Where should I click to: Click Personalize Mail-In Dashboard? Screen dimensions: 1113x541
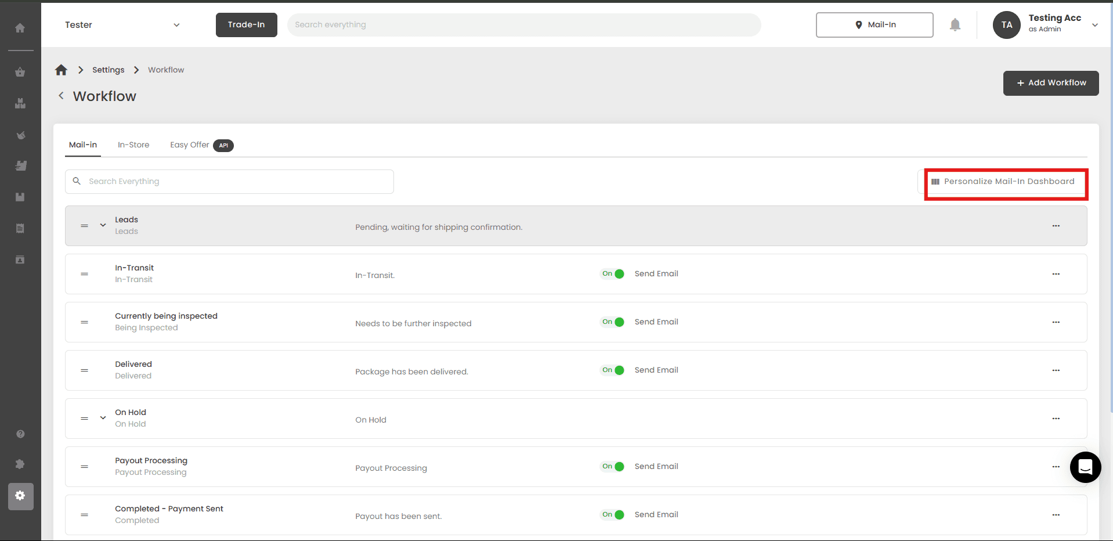click(x=1003, y=182)
